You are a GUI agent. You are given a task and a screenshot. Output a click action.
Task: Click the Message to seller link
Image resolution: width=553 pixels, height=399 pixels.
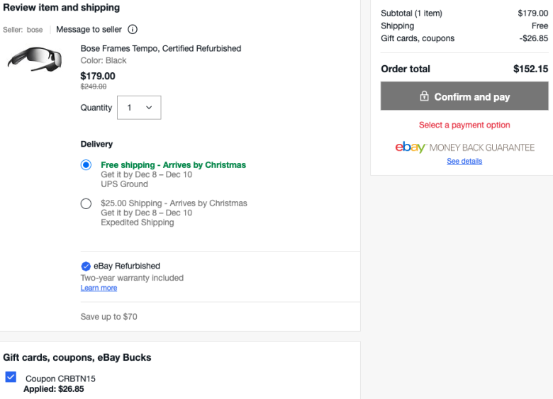tap(89, 29)
